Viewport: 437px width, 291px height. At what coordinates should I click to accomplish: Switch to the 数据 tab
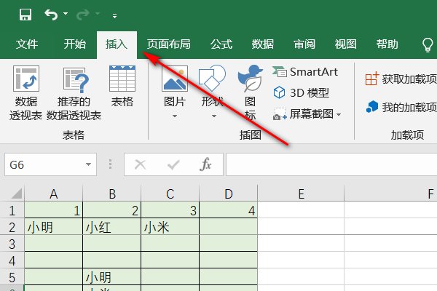coord(263,44)
